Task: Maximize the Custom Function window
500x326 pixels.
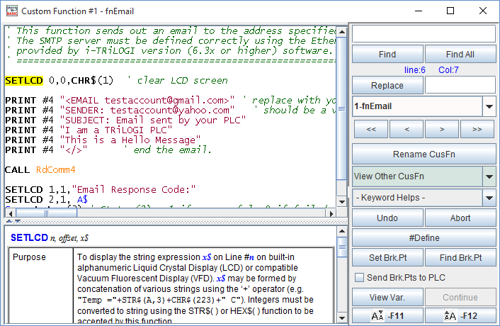Action: [450, 11]
